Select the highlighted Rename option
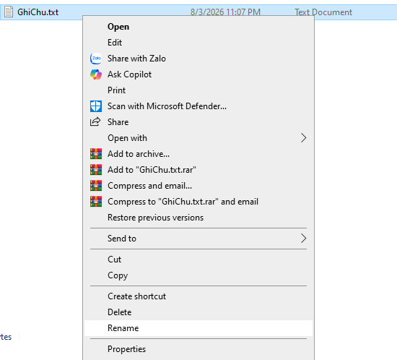 [198, 328]
